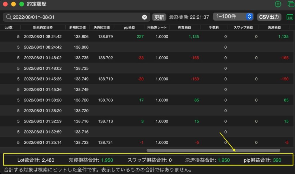The image size is (295, 174).
Task: Click the magnifier search icon
Action: [9, 17]
